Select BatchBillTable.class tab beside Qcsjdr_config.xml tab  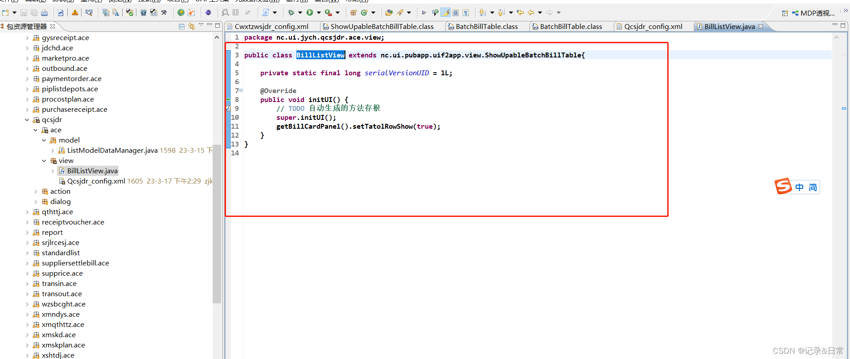click(571, 27)
